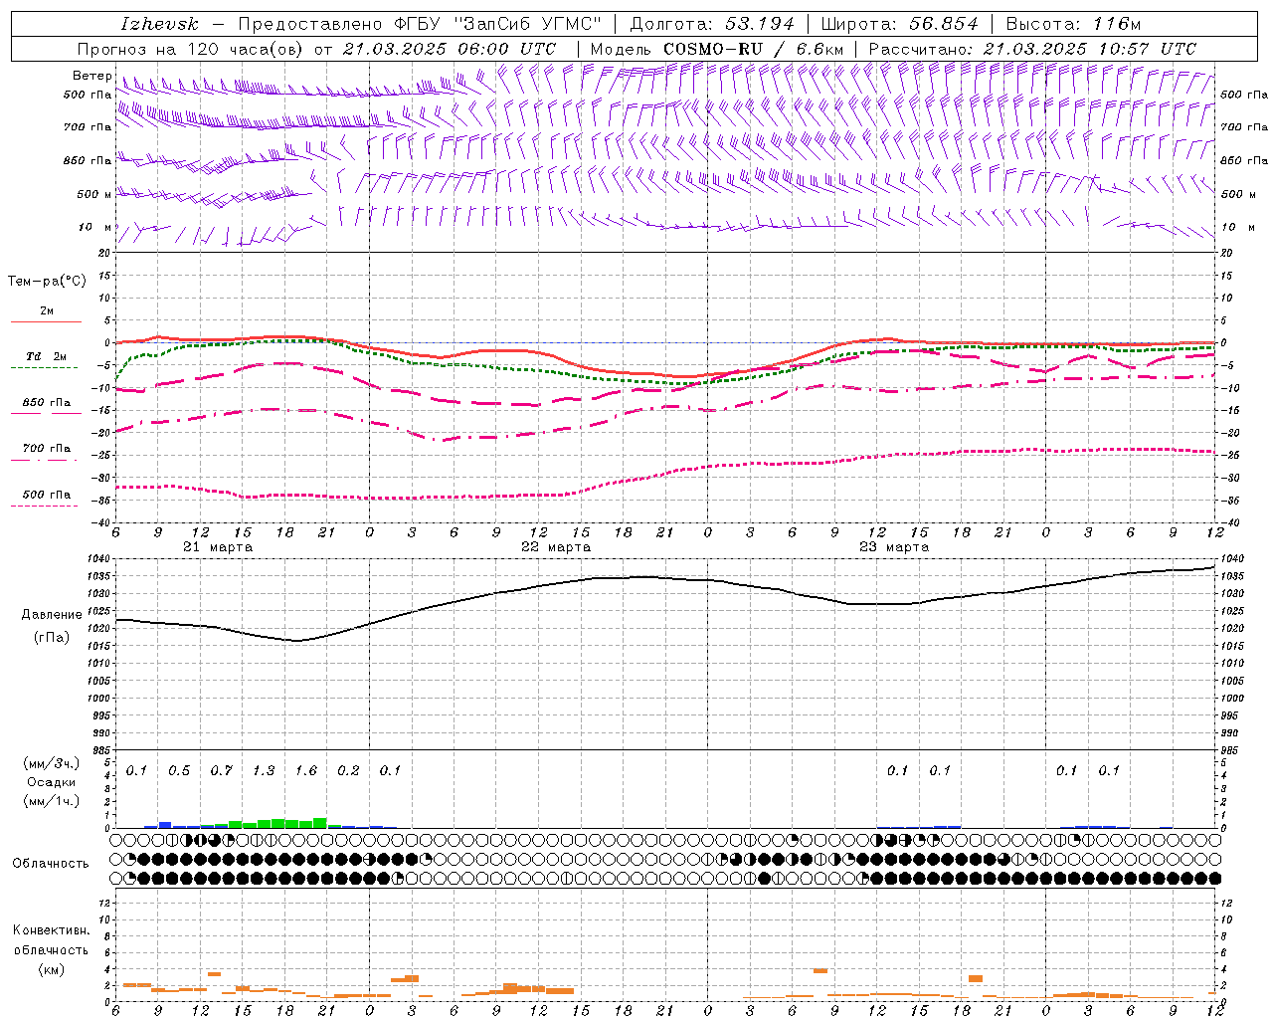Click the 0.2 precipitation total
The image size is (1273, 1019).
[x=348, y=771]
